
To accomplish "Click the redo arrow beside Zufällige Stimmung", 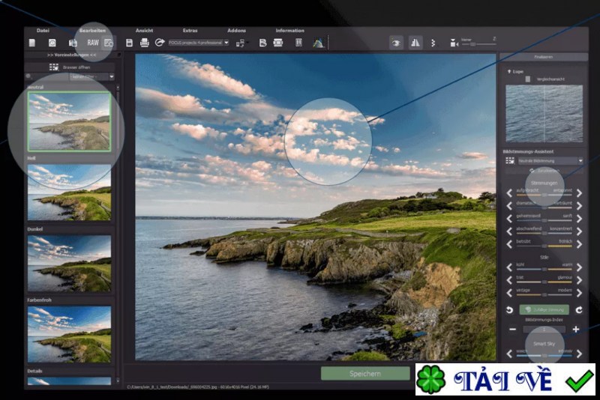I will tap(579, 309).
